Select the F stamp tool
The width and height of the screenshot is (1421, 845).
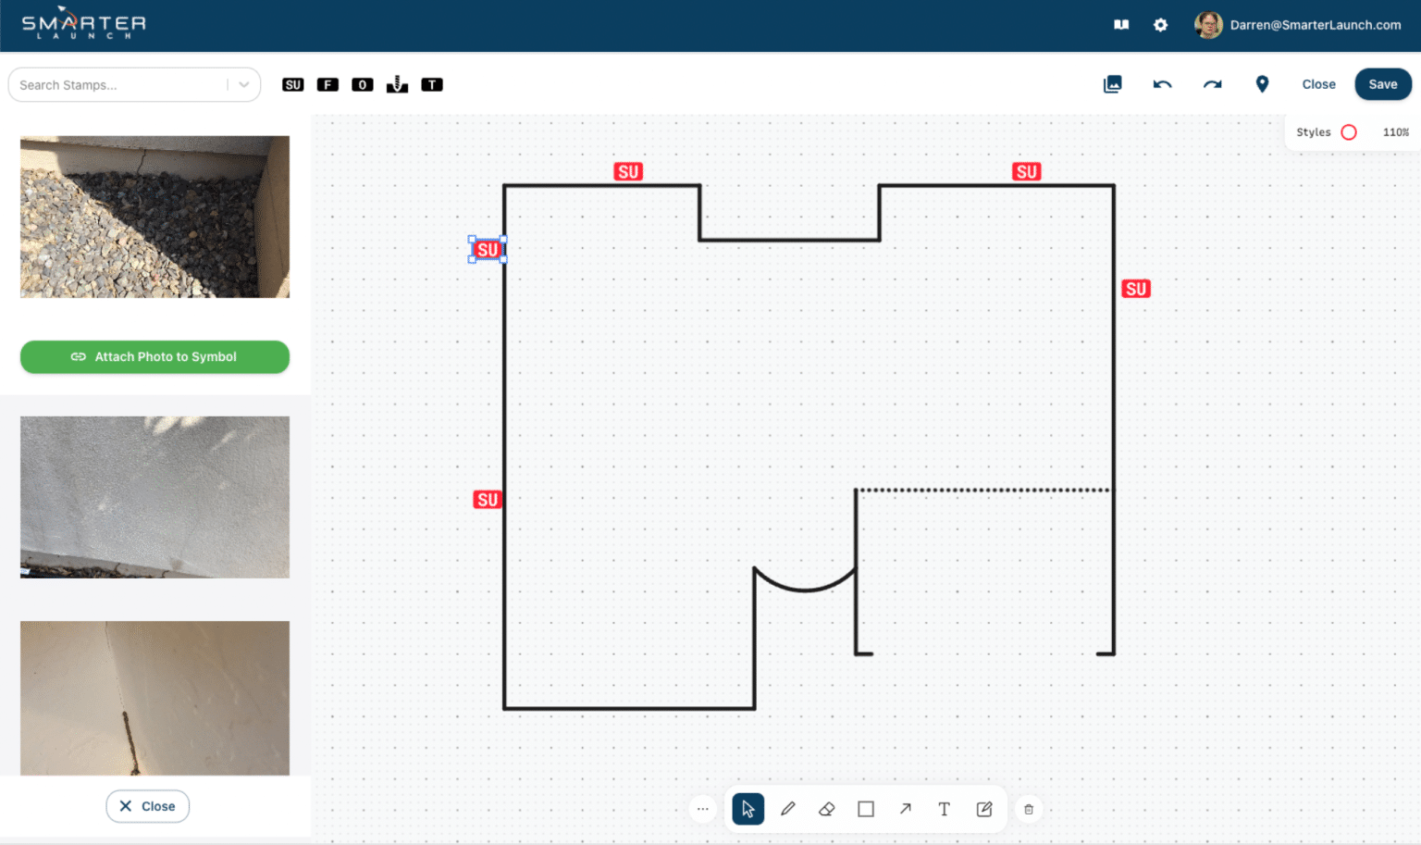pos(327,84)
